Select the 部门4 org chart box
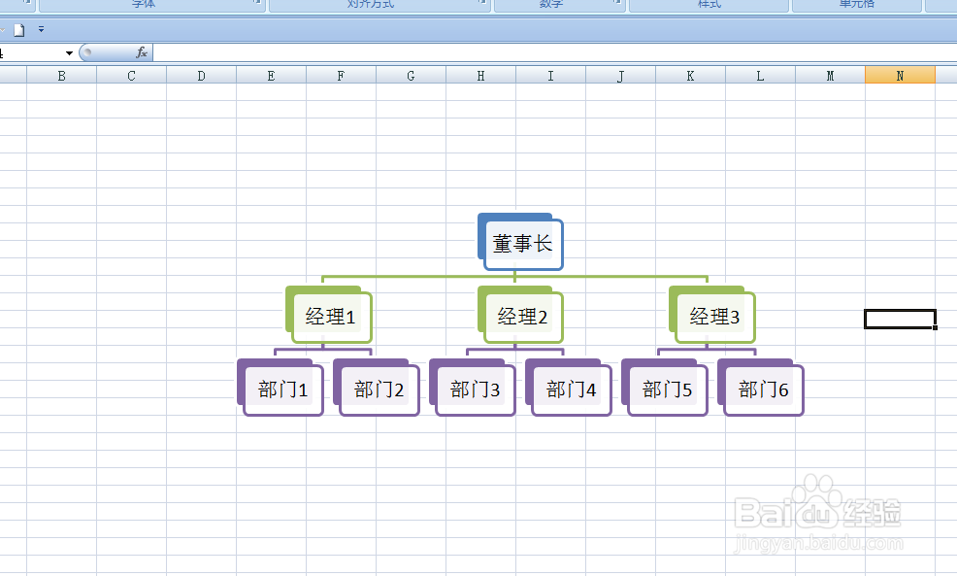The image size is (957, 576). (x=571, y=390)
